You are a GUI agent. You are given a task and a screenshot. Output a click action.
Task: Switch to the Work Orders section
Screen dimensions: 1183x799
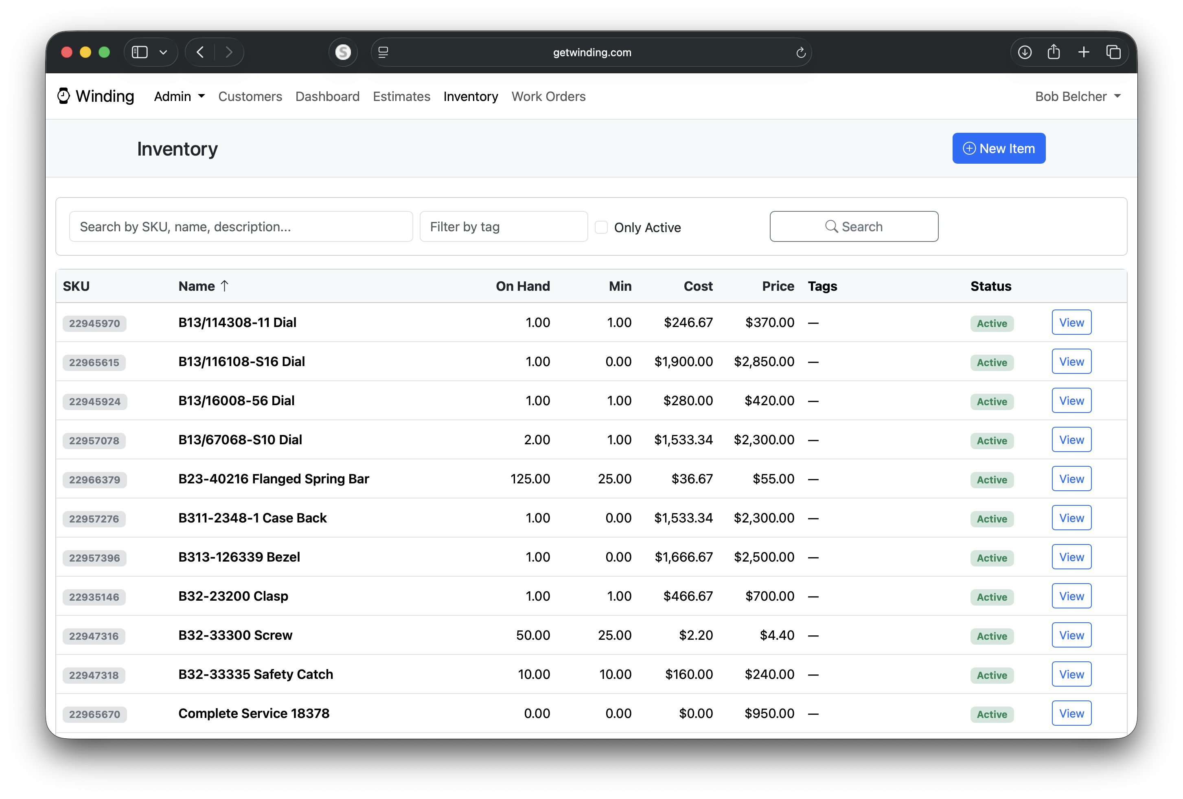tap(549, 96)
